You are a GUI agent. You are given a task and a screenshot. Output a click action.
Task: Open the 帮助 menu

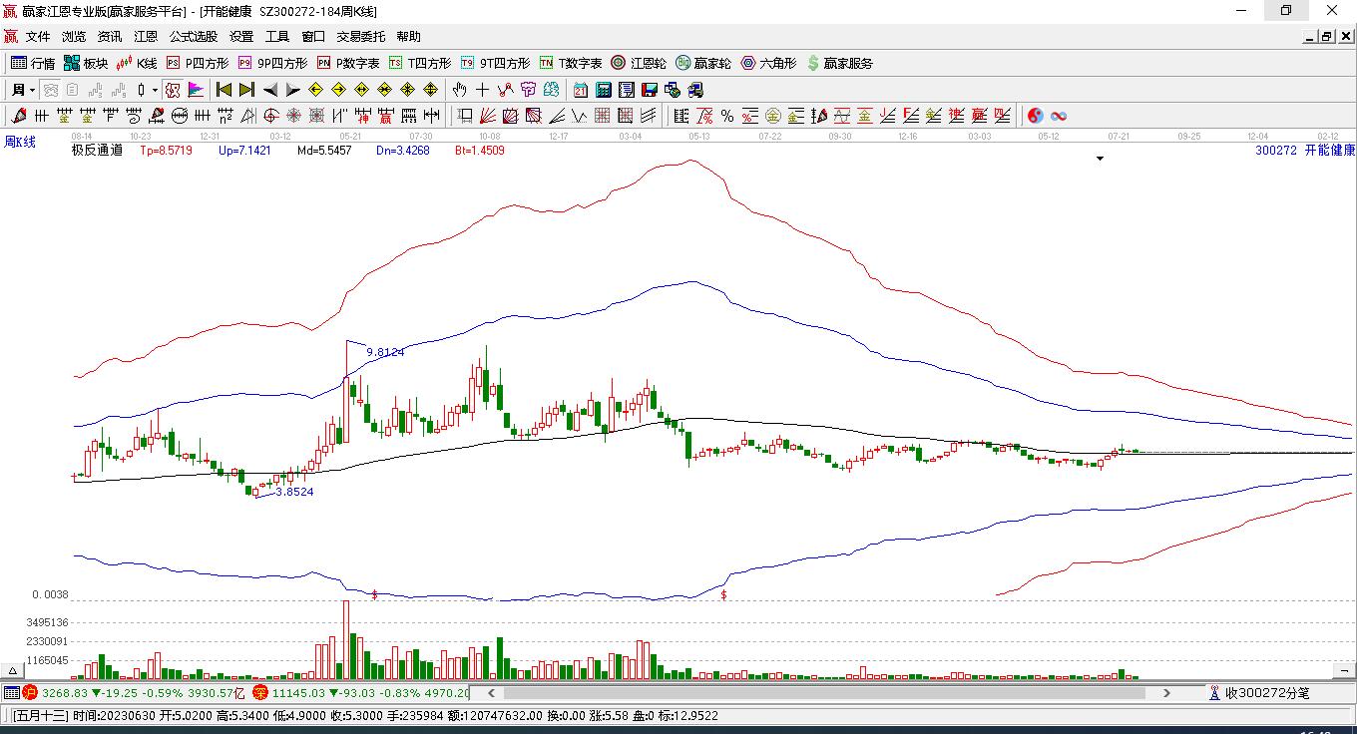tap(409, 37)
